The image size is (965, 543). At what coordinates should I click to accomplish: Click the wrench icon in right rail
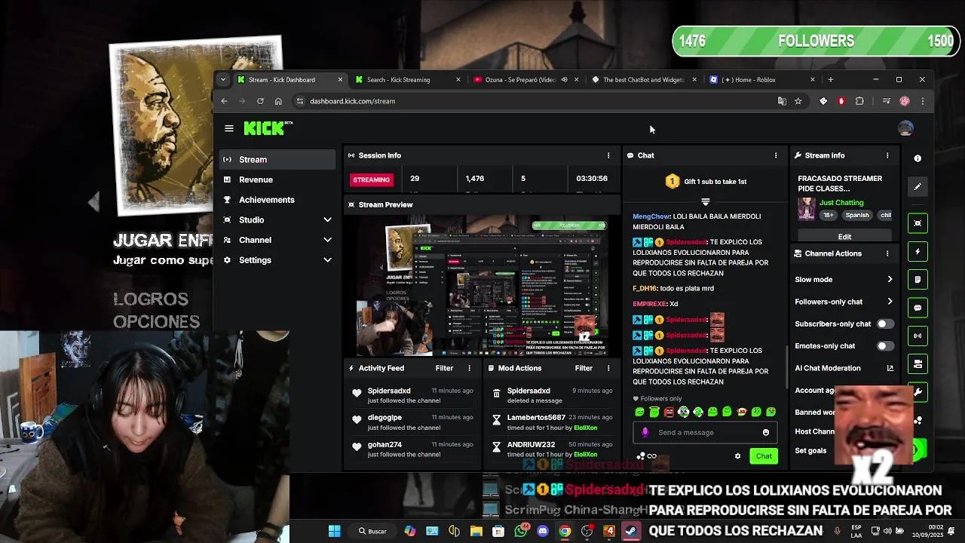pos(918,392)
